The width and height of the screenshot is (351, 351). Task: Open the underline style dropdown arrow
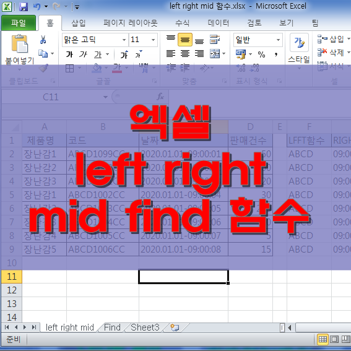tap(108, 54)
